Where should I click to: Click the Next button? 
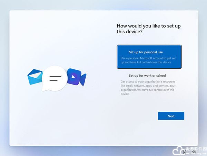[171, 116]
